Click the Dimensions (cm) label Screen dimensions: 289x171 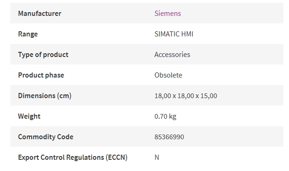pyautogui.click(x=45, y=96)
